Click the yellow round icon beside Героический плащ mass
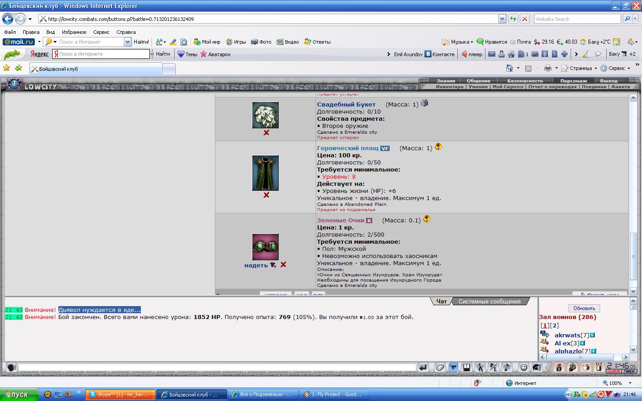 click(438, 147)
